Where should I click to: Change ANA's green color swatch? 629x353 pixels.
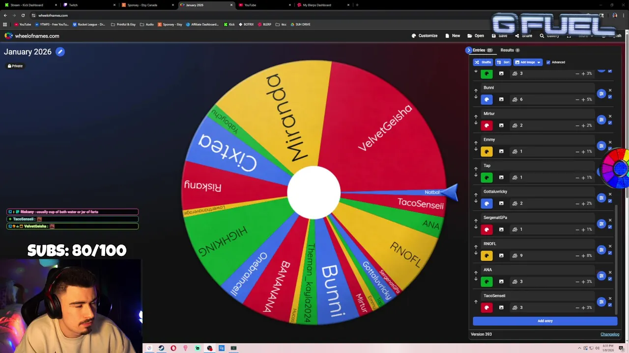pyautogui.click(x=486, y=281)
